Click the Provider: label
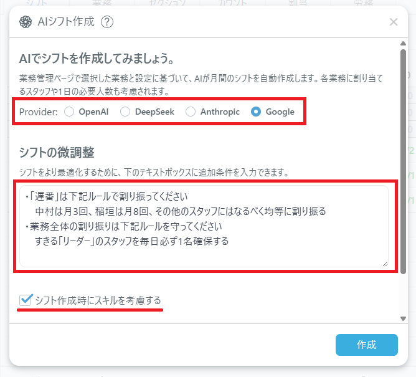 [x=39, y=112]
